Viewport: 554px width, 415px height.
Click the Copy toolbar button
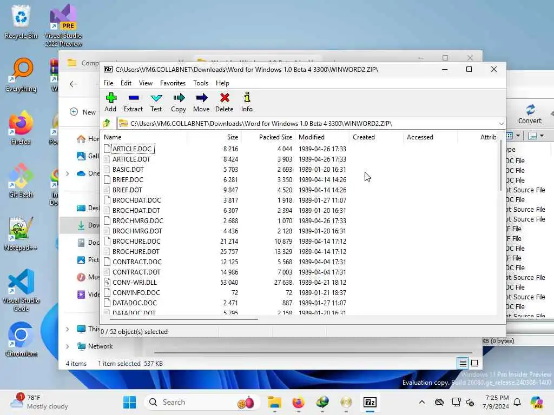pyautogui.click(x=179, y=102)
